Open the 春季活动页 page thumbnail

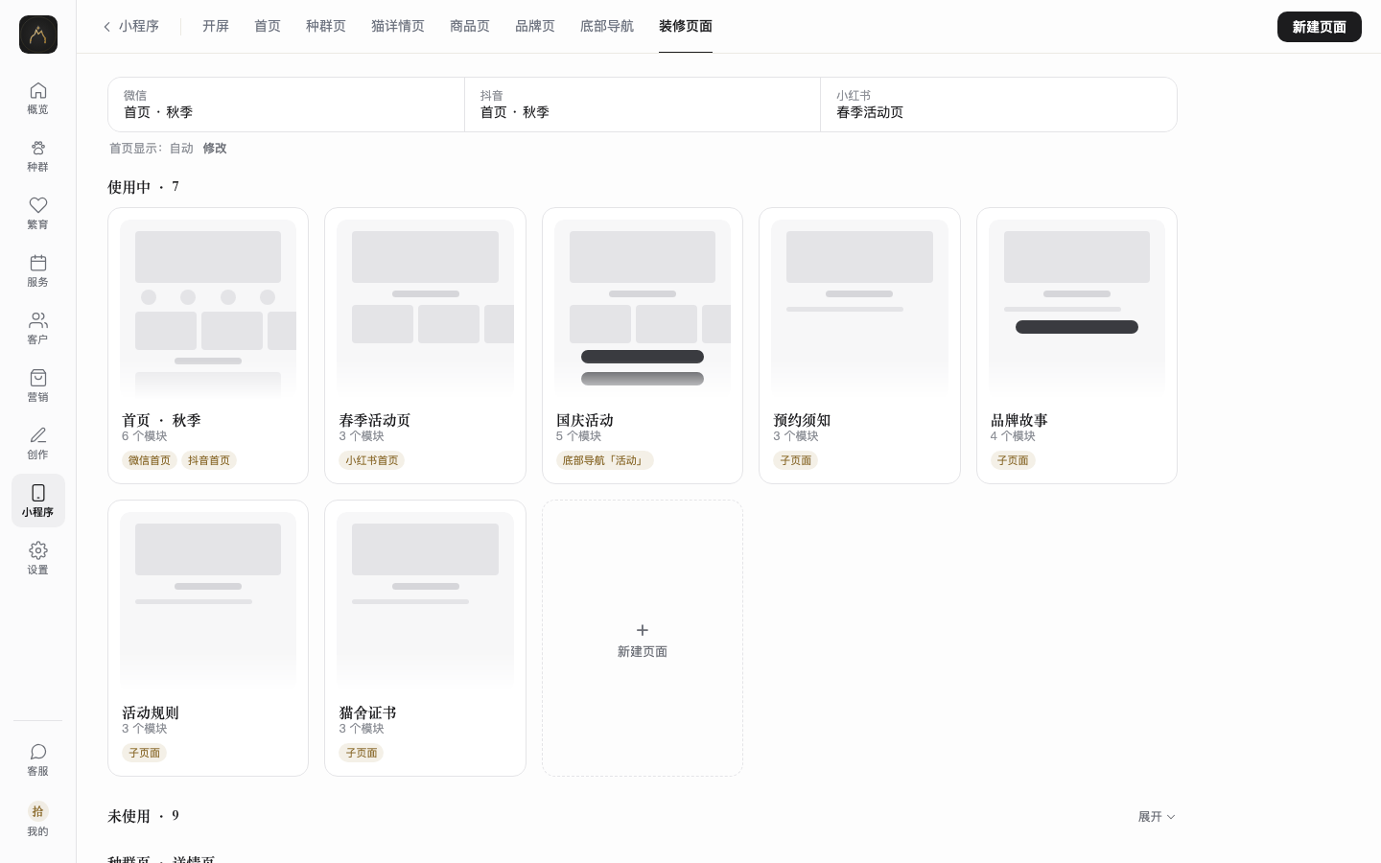coord(425,308)
